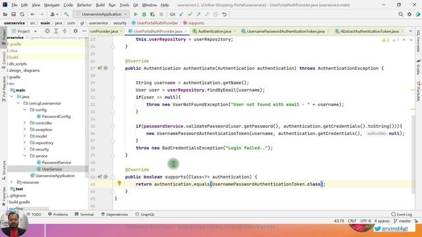Run with coverage icon
The height and width of the screenshot is (237, 422).
pos(152,14)
